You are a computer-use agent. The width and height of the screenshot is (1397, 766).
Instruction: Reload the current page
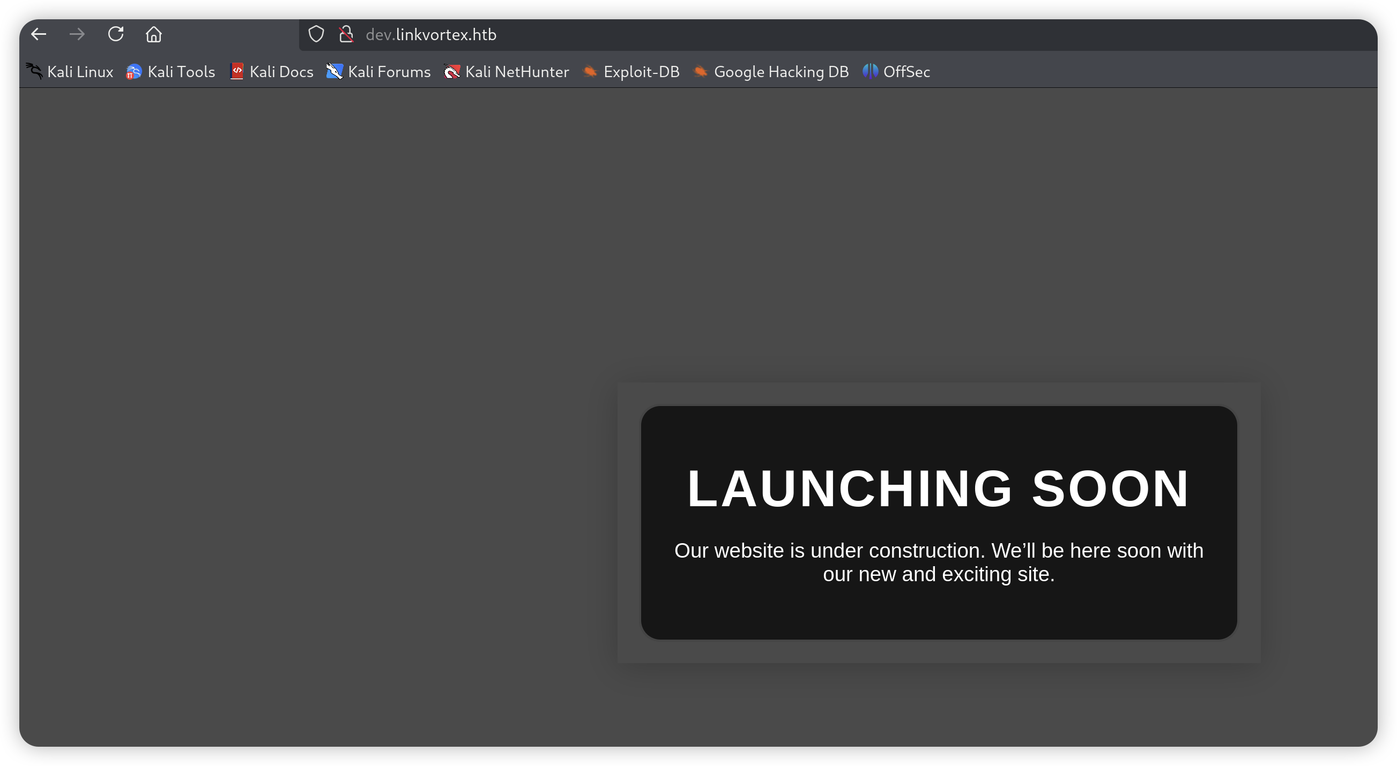click(115, 34)
